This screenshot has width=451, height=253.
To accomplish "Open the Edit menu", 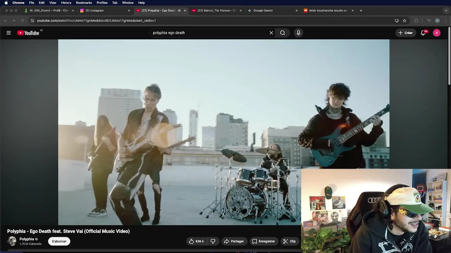I will [42, 2].
